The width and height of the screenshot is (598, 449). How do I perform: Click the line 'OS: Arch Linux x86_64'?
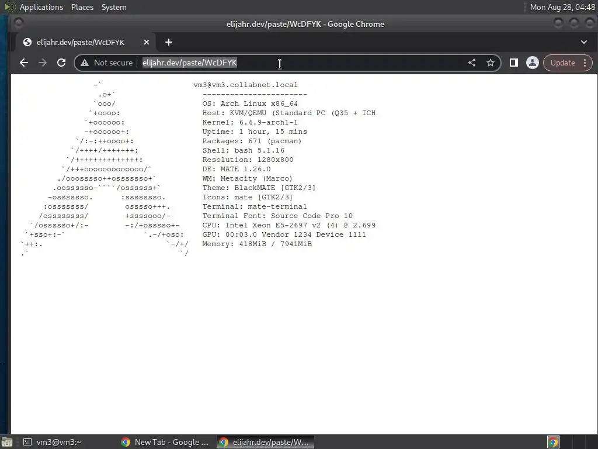[250, 103]
